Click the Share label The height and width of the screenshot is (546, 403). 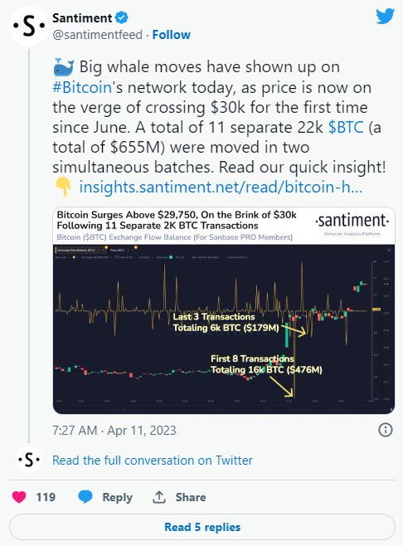(x=191, y=497)
